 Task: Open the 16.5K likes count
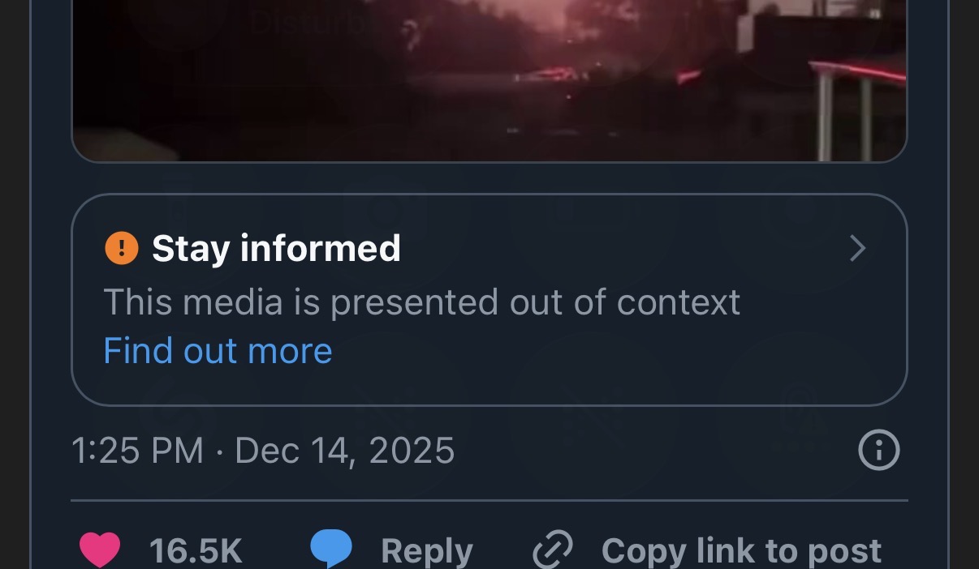click(196, 551)
